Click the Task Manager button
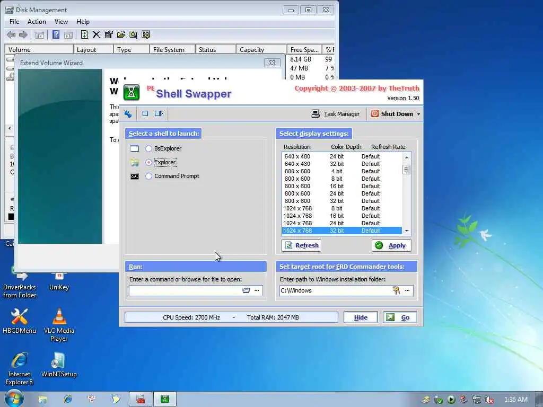 [335, 114]
